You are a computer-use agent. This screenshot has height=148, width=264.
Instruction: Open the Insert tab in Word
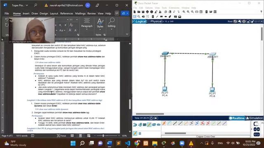26,14
